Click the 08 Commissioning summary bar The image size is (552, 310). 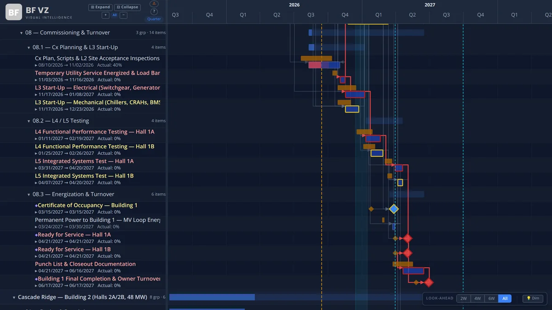(366, 33)
